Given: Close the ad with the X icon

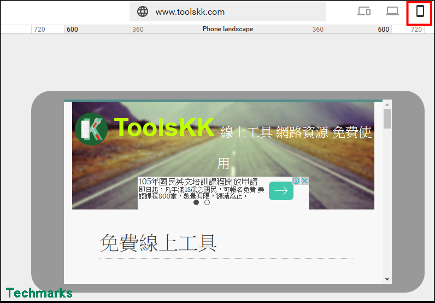Looking at the screenshot, I should [304, 181].
